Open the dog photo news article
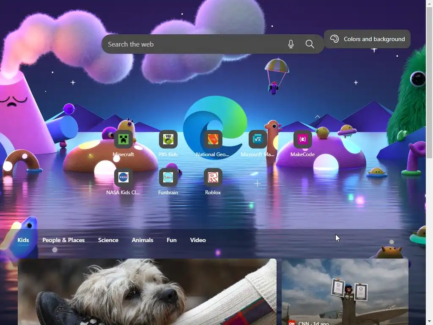Image resolution: width=433 pixels, height=325 pixels. coord(147,292)
